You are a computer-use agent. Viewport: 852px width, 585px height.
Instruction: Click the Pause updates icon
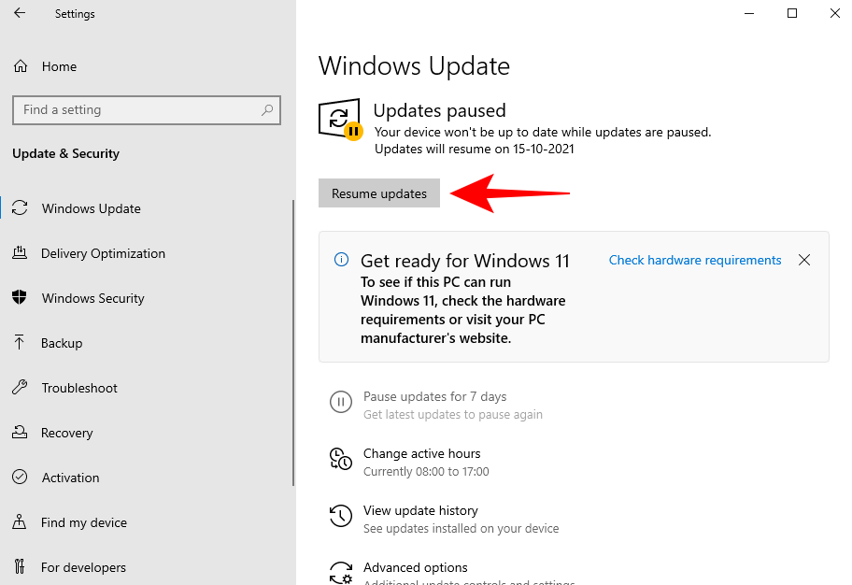[341, 402]
